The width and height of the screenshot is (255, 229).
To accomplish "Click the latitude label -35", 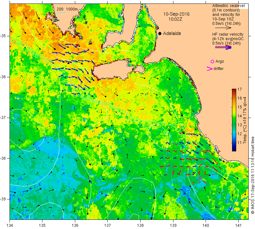I will point(3,36).
